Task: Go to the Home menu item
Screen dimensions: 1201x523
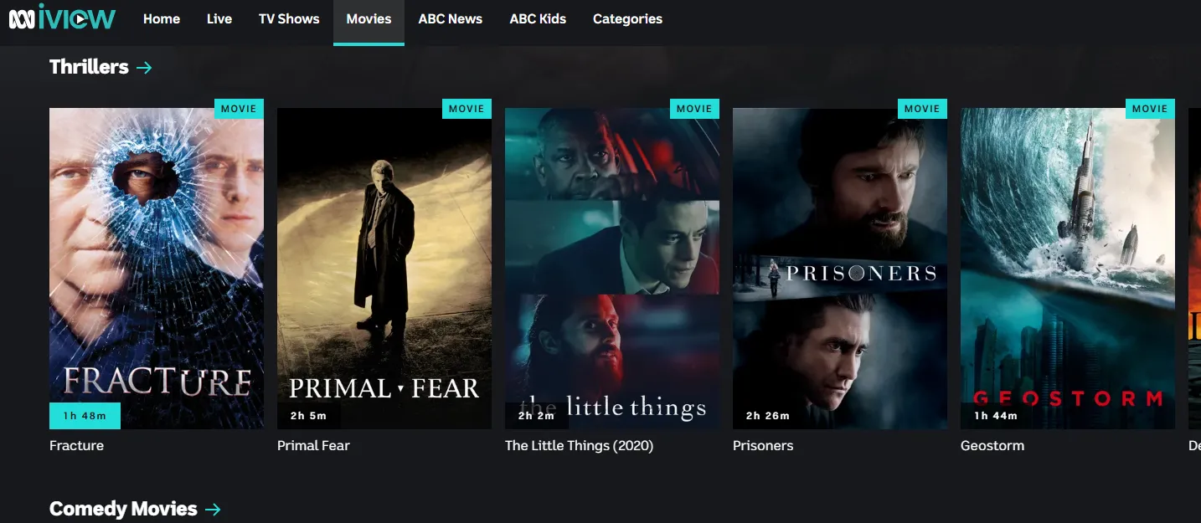Action: pos(162,18)
